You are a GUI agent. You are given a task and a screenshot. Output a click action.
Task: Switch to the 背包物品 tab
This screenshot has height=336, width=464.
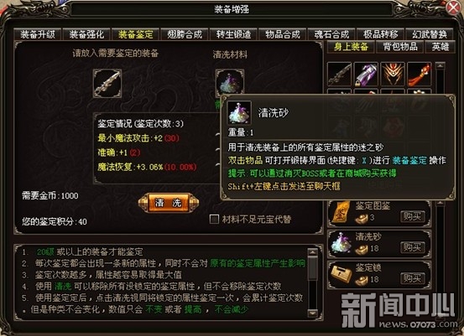399,47
